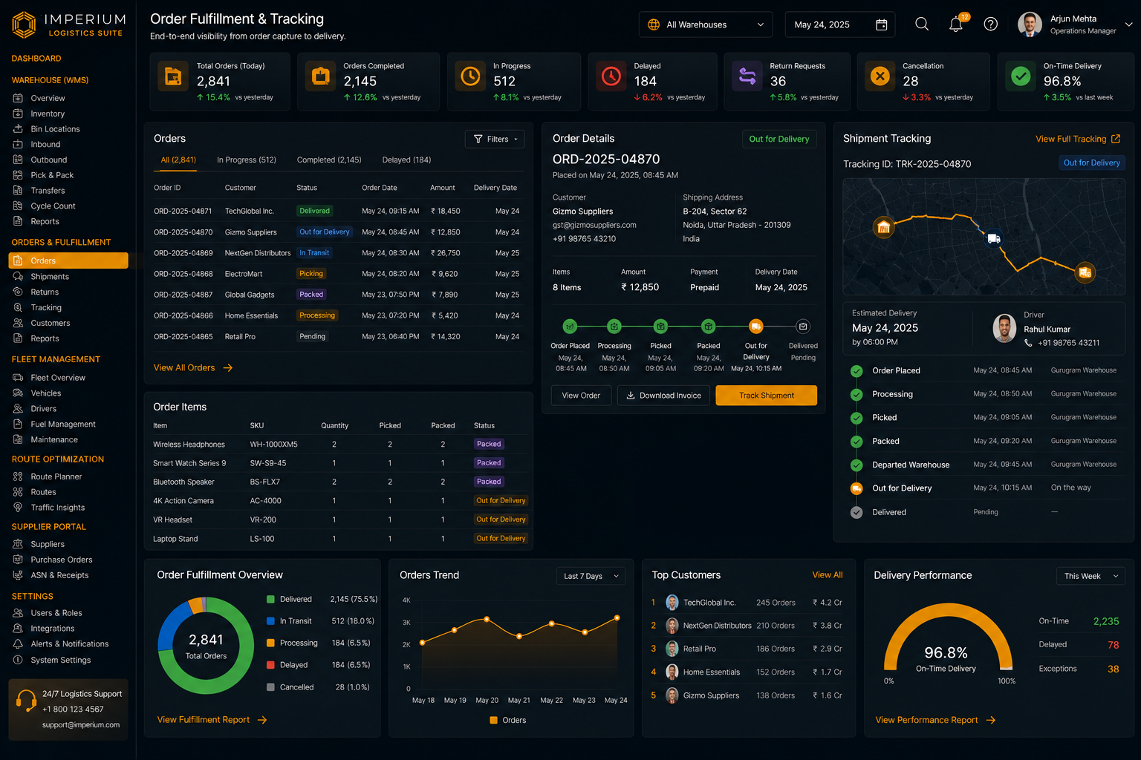Expand the This Week performance dropdown
Viewport: 1141px width, 760px height.
[1090, 576]
